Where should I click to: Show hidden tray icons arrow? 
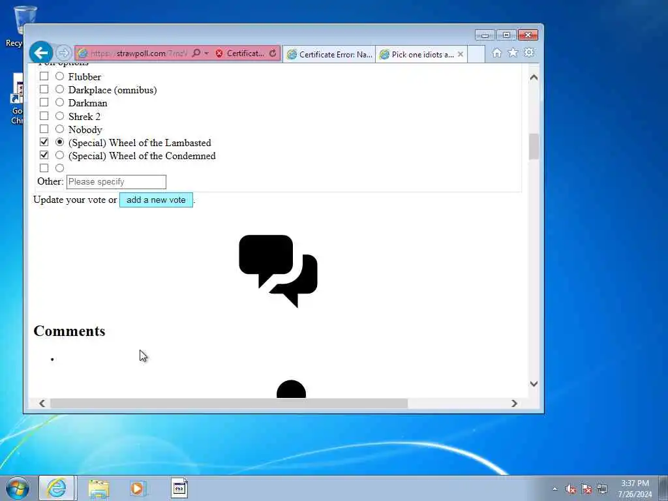tap(554, 489)
